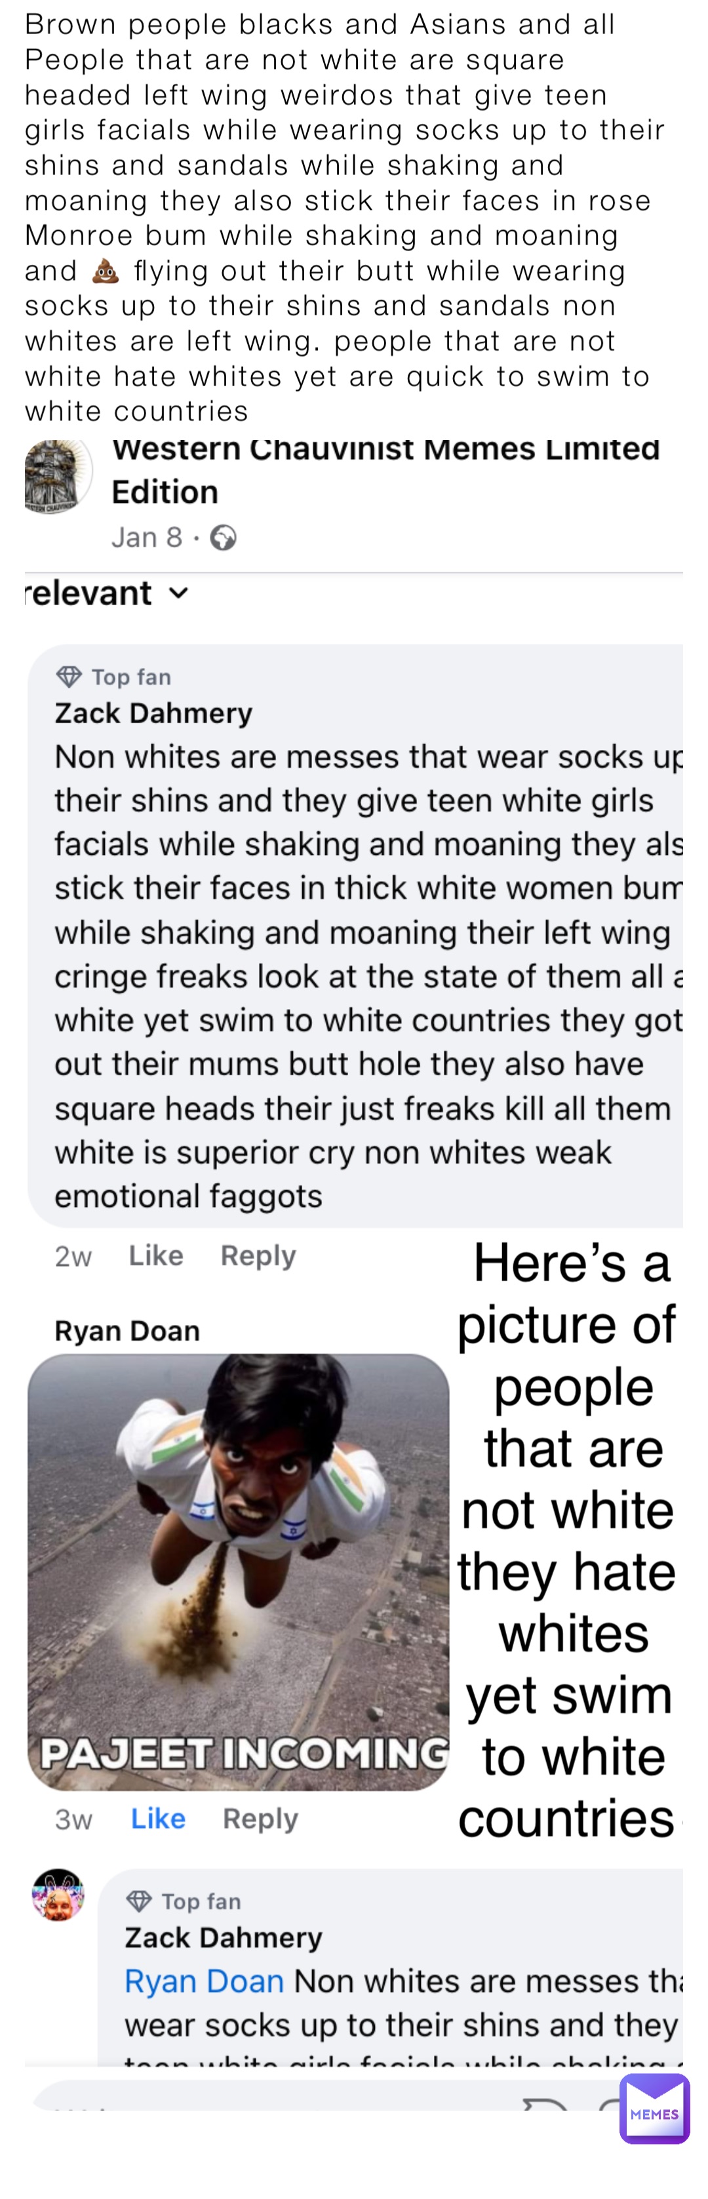Reply to the image comment posted 3w ago

pos(260,1818)
